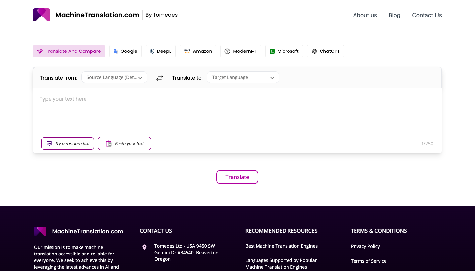The width and height of the screenshot is (475, 271).
Task: Click the ModernMT circle icon
Action: 227,51
